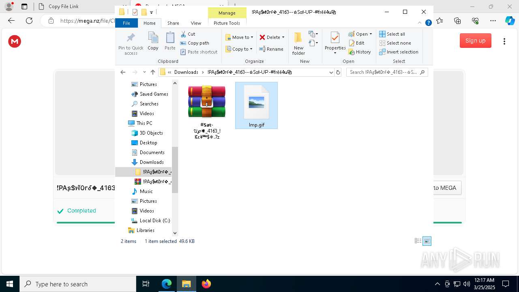This screenshot has width=519, height=292.
Task: Switch to the View ribbon tab
Action: pos(196,23)
